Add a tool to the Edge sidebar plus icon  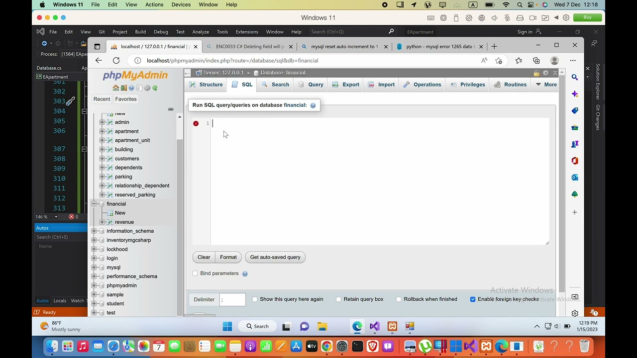(x=575, y=212)
